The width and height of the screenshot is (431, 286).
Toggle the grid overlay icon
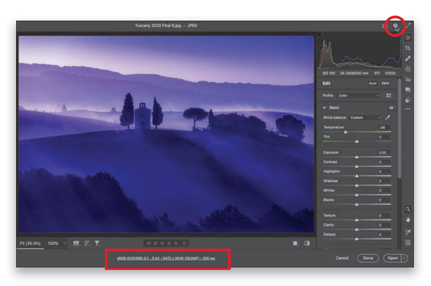[408, 243]
